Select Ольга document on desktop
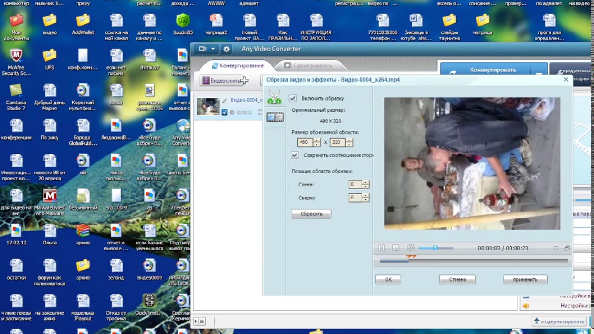 [49, 234]
